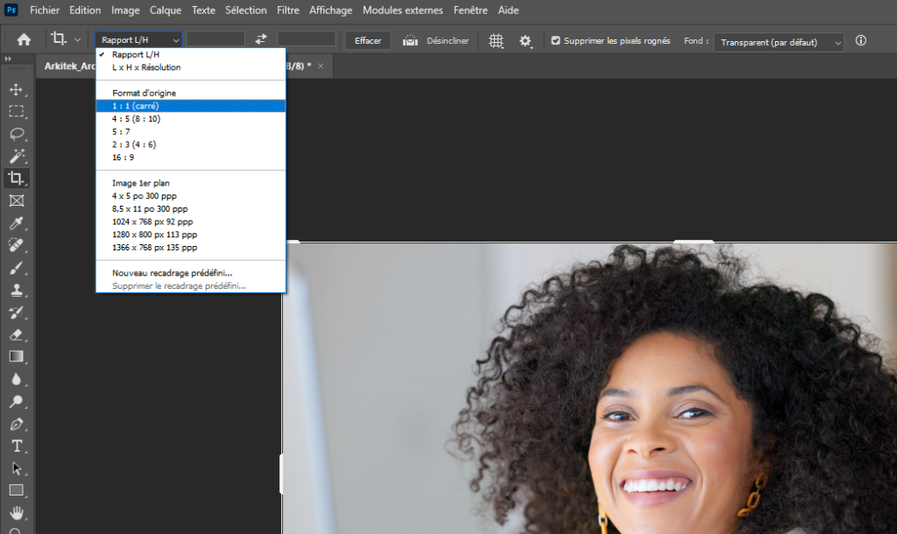Uncheck Supprimer les pixels rognés checkbox
897x534 pixels.
coord(555,40)
